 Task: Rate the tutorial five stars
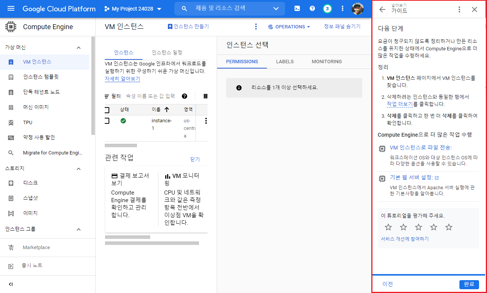point(449,227)
